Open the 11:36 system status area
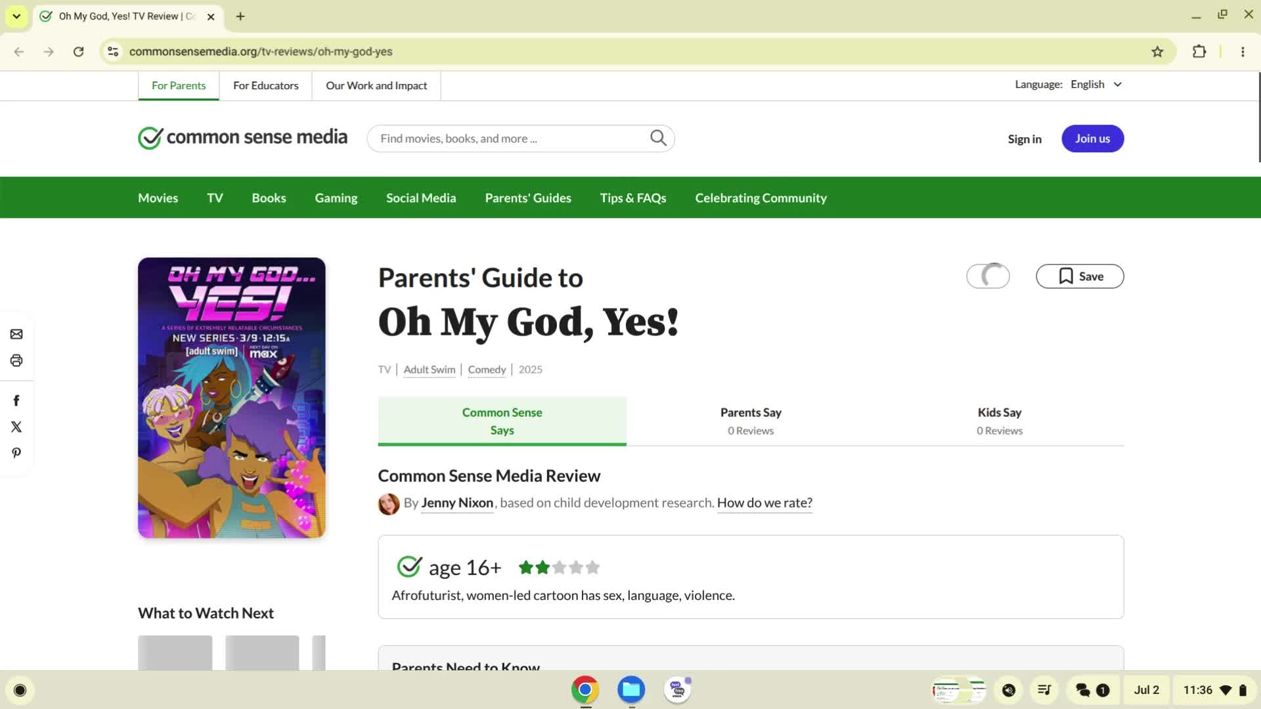1261x709 pixels. pos(1215,690)
